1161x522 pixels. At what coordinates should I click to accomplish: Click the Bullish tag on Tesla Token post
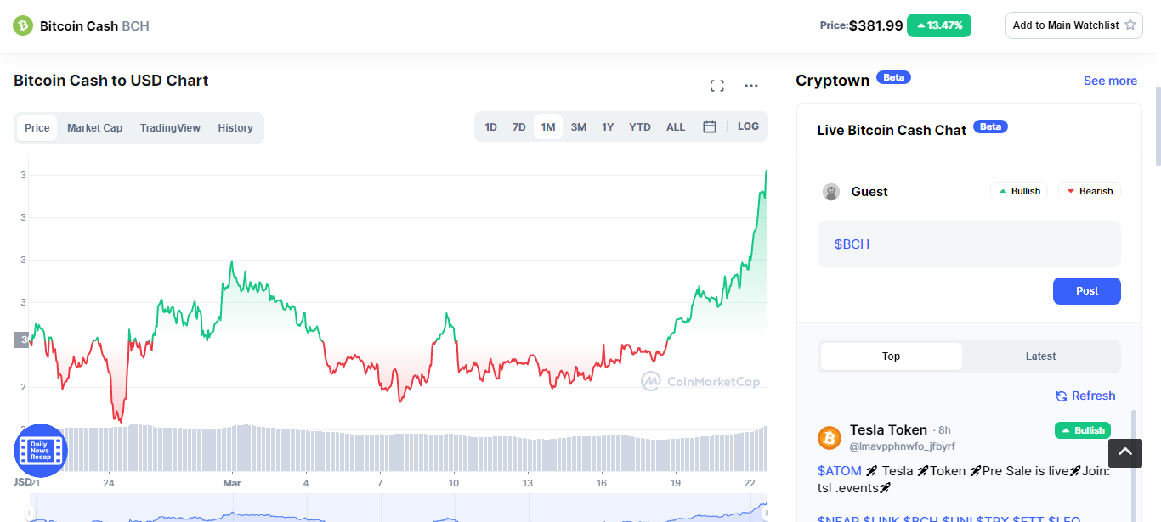1083,430
